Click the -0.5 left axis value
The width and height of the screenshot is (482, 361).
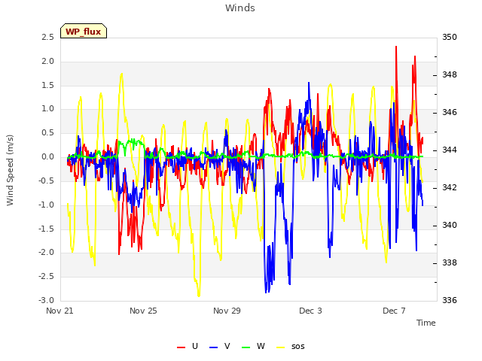click(46, 180)
